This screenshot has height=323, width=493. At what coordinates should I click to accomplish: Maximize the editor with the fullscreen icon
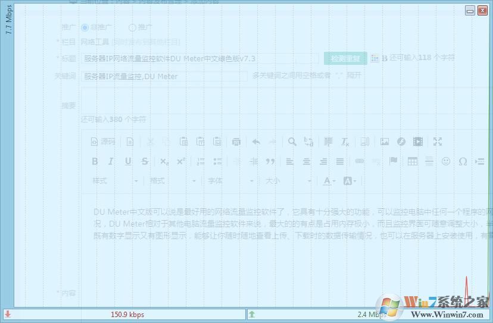[x=438, y=142]
